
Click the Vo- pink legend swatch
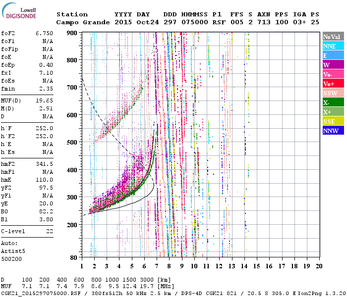pyautogui.click(x=333, y=74)
